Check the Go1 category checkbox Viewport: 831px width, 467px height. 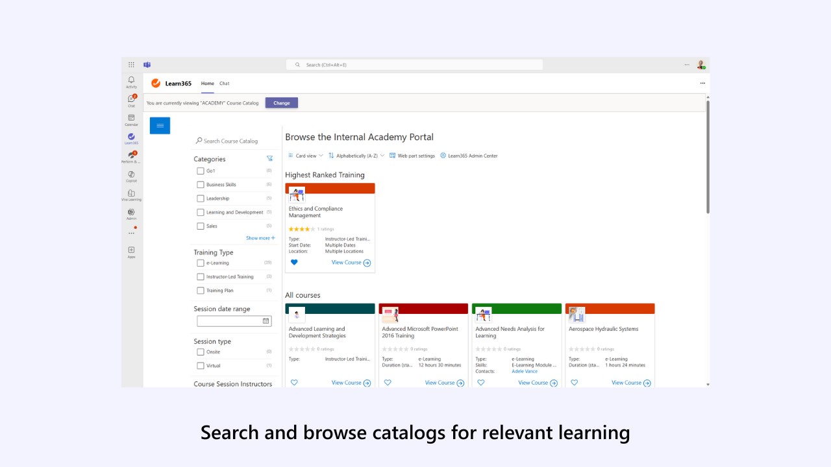201,171
